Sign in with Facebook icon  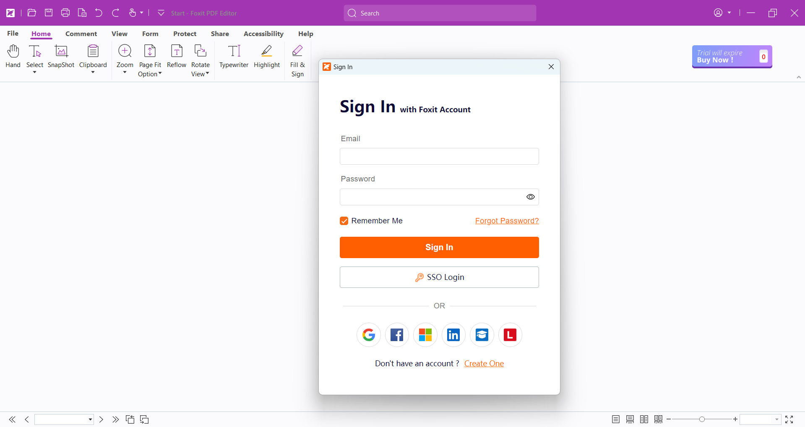coord(397,335)
